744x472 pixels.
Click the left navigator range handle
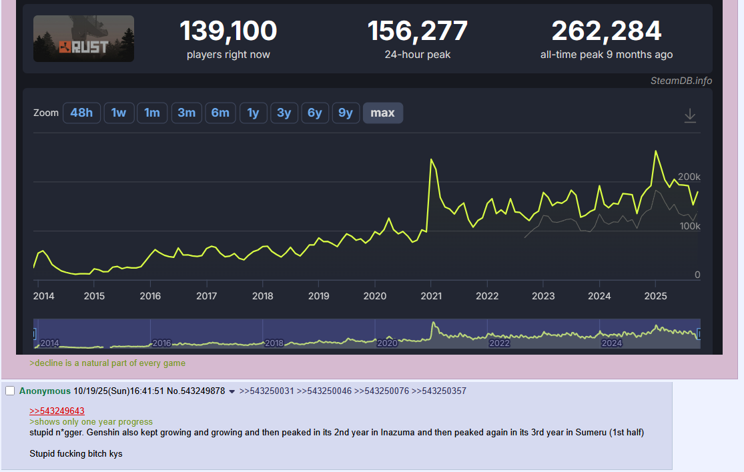35,333
